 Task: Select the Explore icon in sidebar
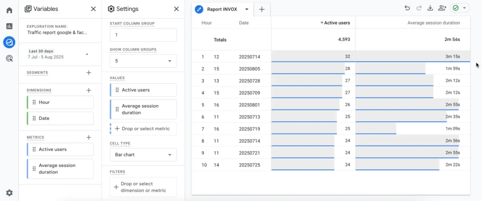9,42
